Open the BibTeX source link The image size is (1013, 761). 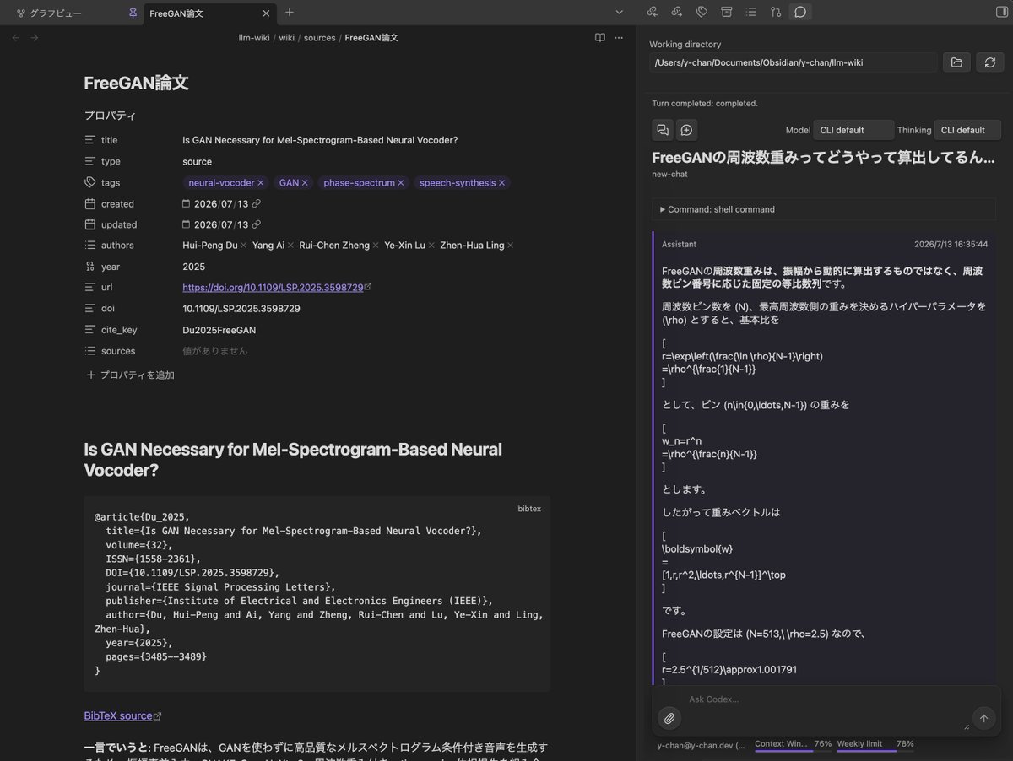point(118,715)
